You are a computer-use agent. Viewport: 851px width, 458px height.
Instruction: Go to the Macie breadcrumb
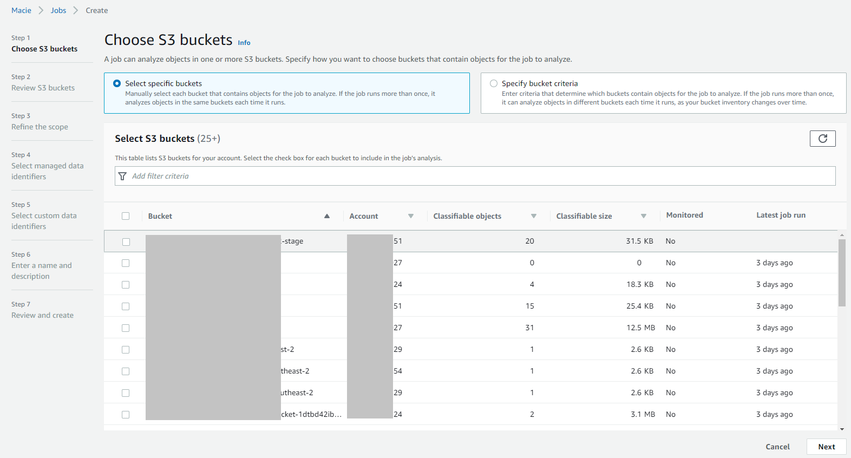tap(21, 10)
